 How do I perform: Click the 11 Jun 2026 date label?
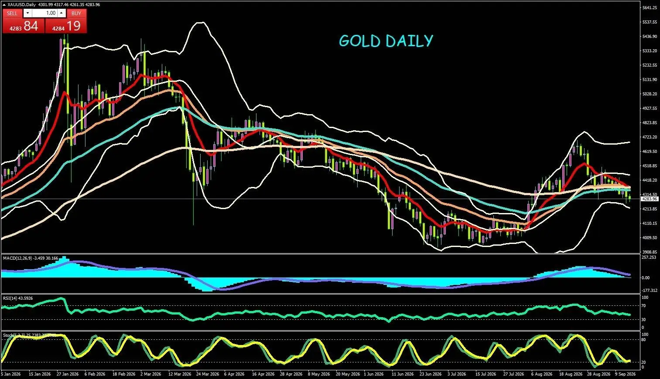[402, 374]
